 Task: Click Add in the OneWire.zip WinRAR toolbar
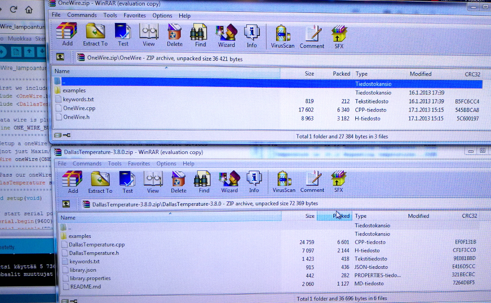(x=67, y=35)
